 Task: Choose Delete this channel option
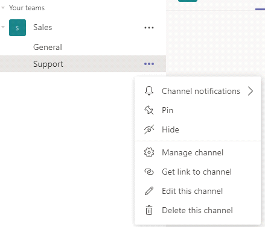point(197,210)
